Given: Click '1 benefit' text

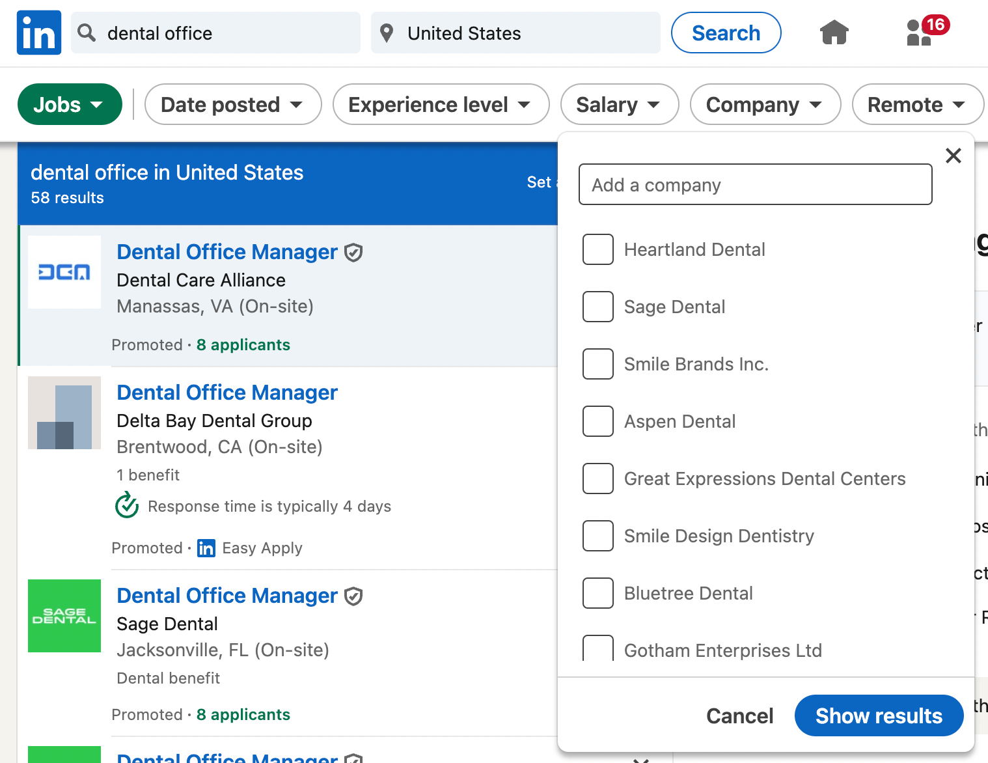Looking at the screenshot, I should pyautogui.click(x=148, y=475).
